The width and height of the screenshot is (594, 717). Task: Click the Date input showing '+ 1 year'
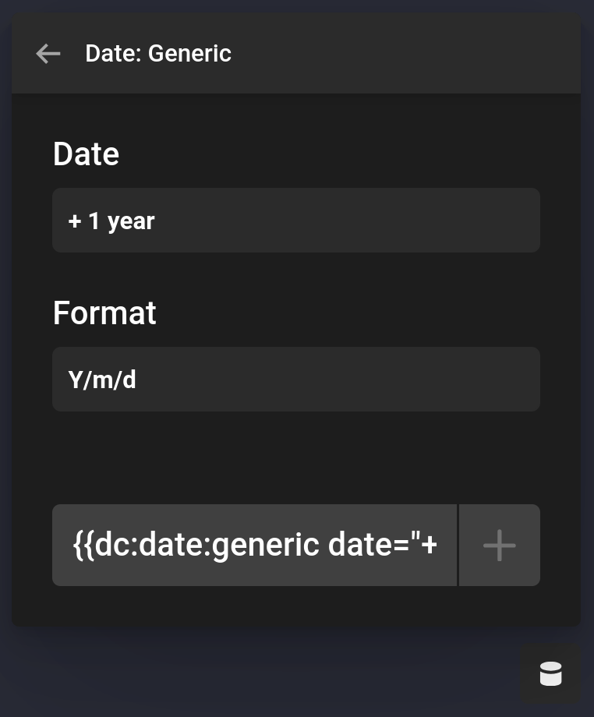(x=296, y=220)
